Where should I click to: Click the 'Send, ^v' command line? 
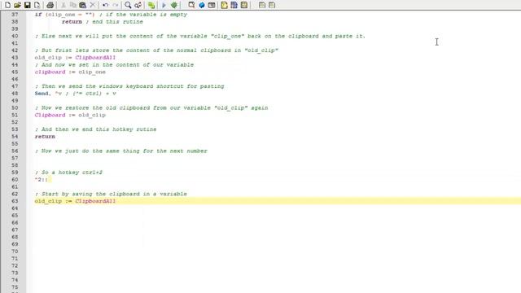click(76, 94)
